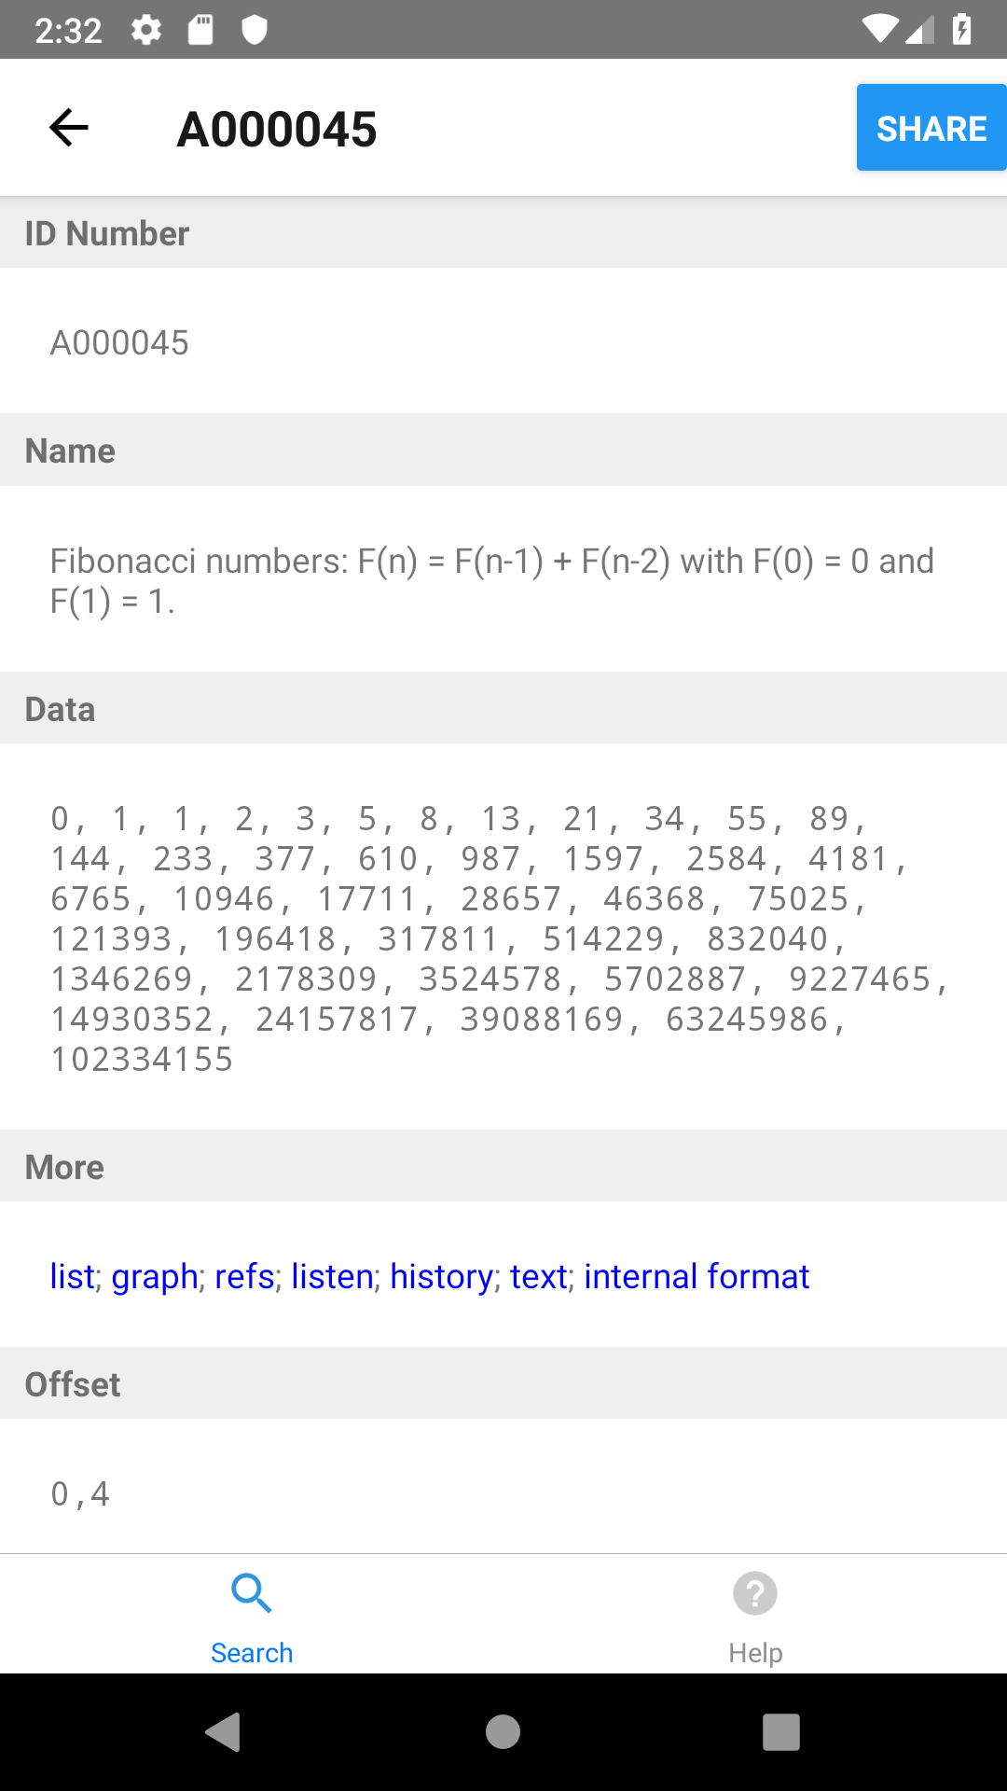The height and width of the screenshot is (1791, 1007).
Task: Tap the settings gear status icon
Action: [146, 30]
